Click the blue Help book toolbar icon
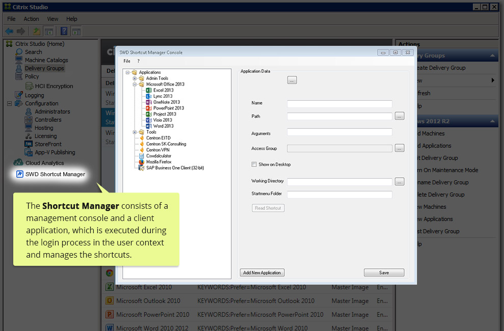This screenshot has width=504, height=331. point(64,31)
